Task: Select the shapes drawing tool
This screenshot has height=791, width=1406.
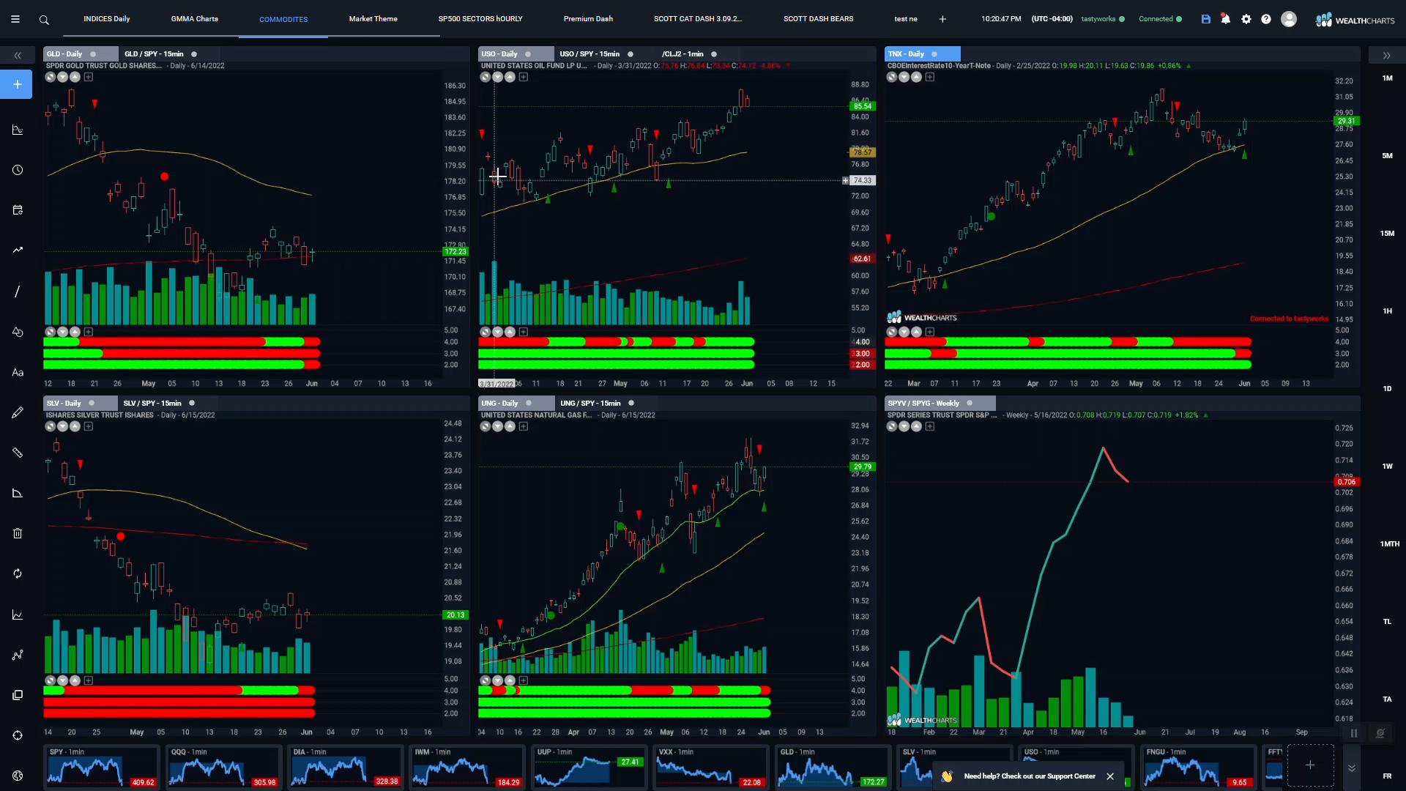Action: click(18, 332)
